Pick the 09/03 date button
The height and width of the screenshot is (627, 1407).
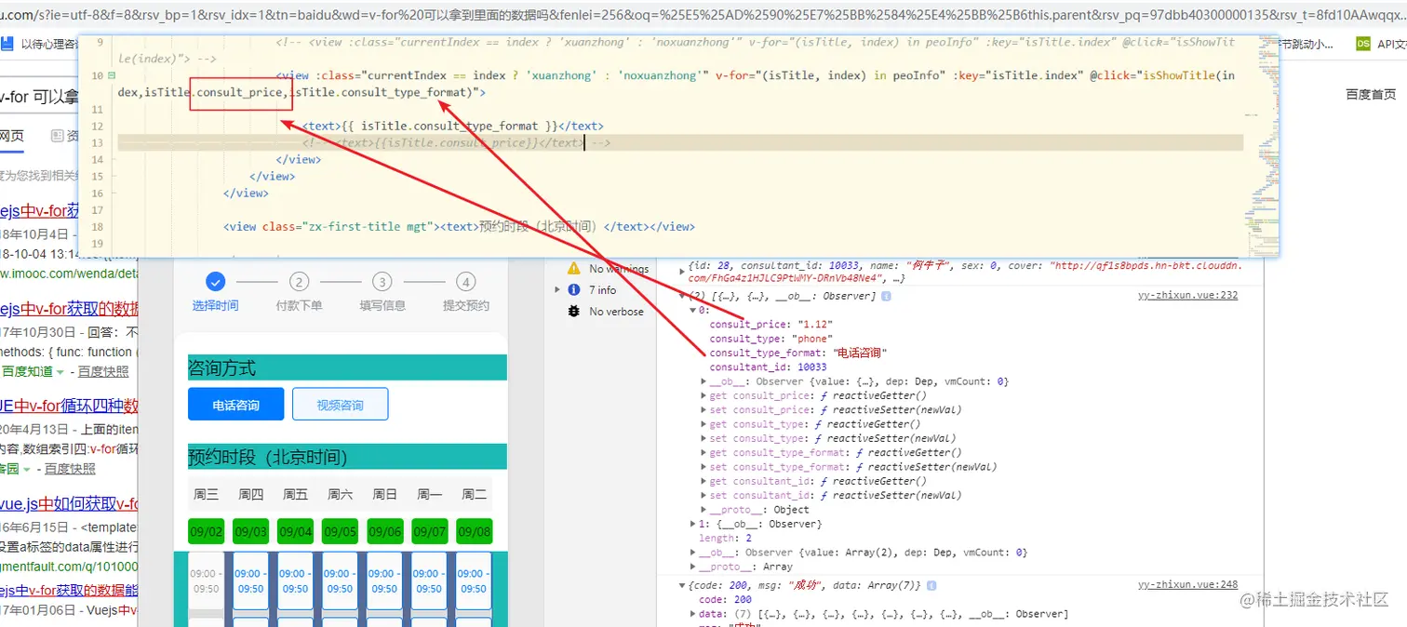[250, 532]
